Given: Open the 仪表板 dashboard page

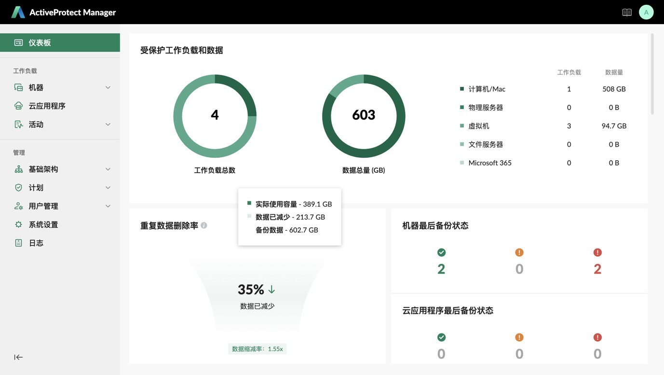Looking at the screenshot, I should 40,42.
